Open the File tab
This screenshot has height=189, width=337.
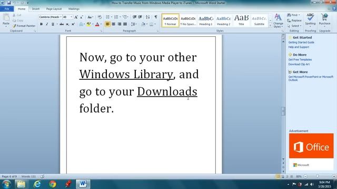point(7,9)
